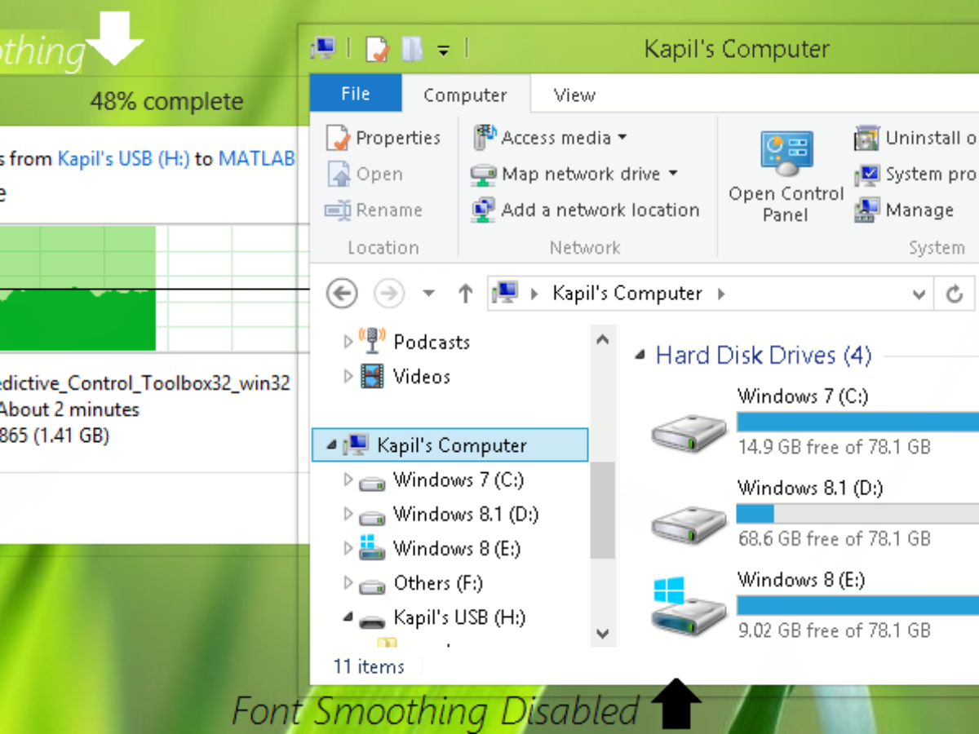The image size is (979, 734).
Task: Expand the Videos tree node
Action: click(349, 376)
